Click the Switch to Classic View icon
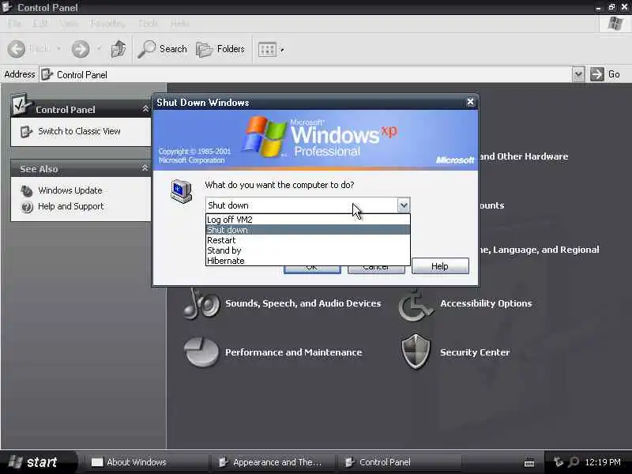 26,132
